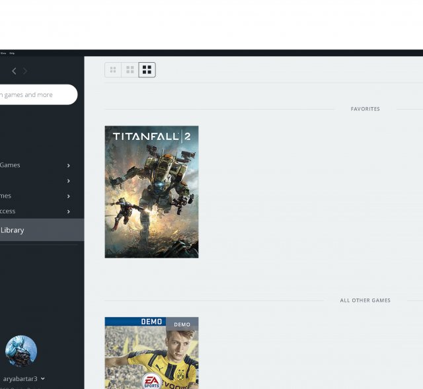Switch to the medium tile grid view

click(130, 70)
